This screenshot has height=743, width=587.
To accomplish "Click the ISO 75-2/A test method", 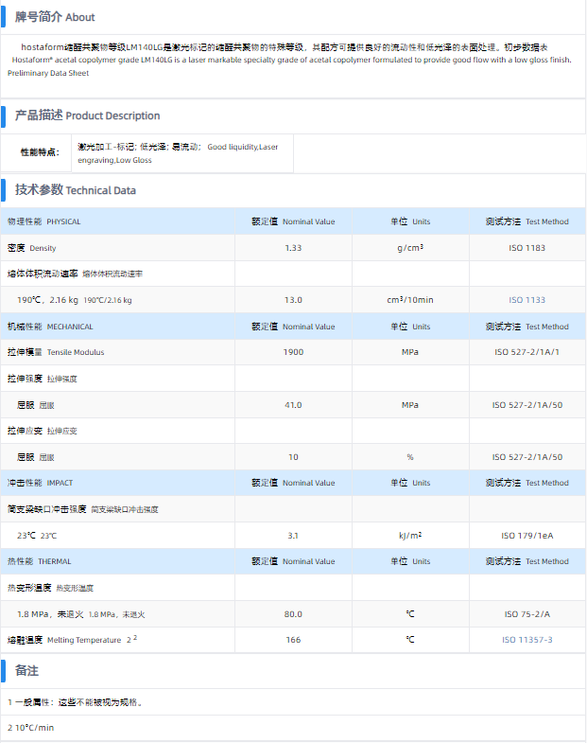I will click(x=527, y=613).
